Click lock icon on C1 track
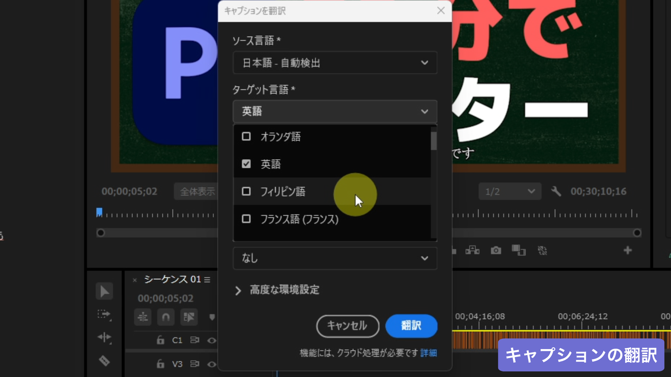This screenshot has width=671, height=377. [160, 340]
